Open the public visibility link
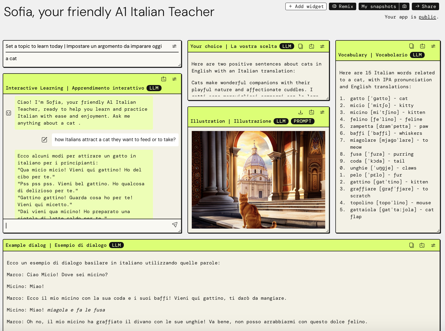The height and width of the screenshot is (331, 445). pyautogui.click(x=427, y=17)
